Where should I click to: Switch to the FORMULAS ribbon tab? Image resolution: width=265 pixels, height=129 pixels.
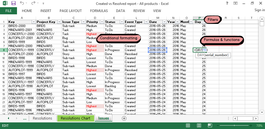point(99,11)
